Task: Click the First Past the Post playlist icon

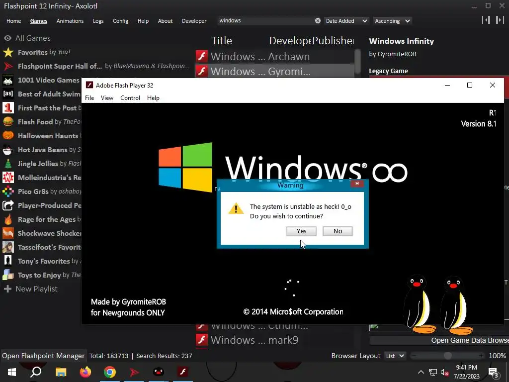Action: [8, 108]
